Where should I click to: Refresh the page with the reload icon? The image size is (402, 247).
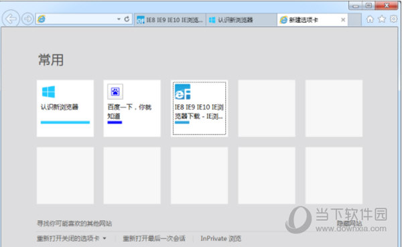127,19
